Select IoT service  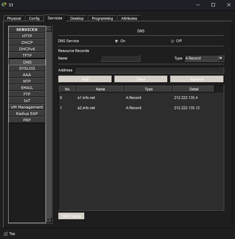[27, 101]
